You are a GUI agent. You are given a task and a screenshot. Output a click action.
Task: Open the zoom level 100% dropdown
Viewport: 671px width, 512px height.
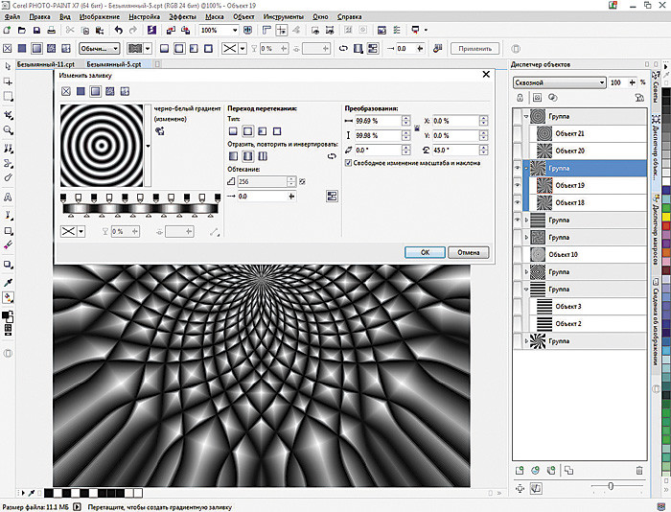click(x=234, y=32)
